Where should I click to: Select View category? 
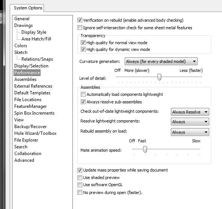point(19,120)
